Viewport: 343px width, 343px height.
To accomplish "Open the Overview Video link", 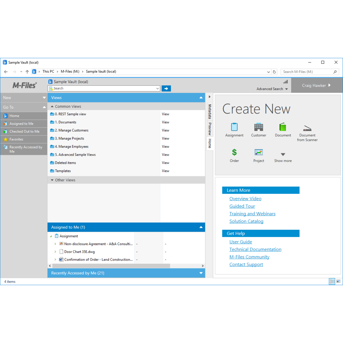I will coord(245,199).
